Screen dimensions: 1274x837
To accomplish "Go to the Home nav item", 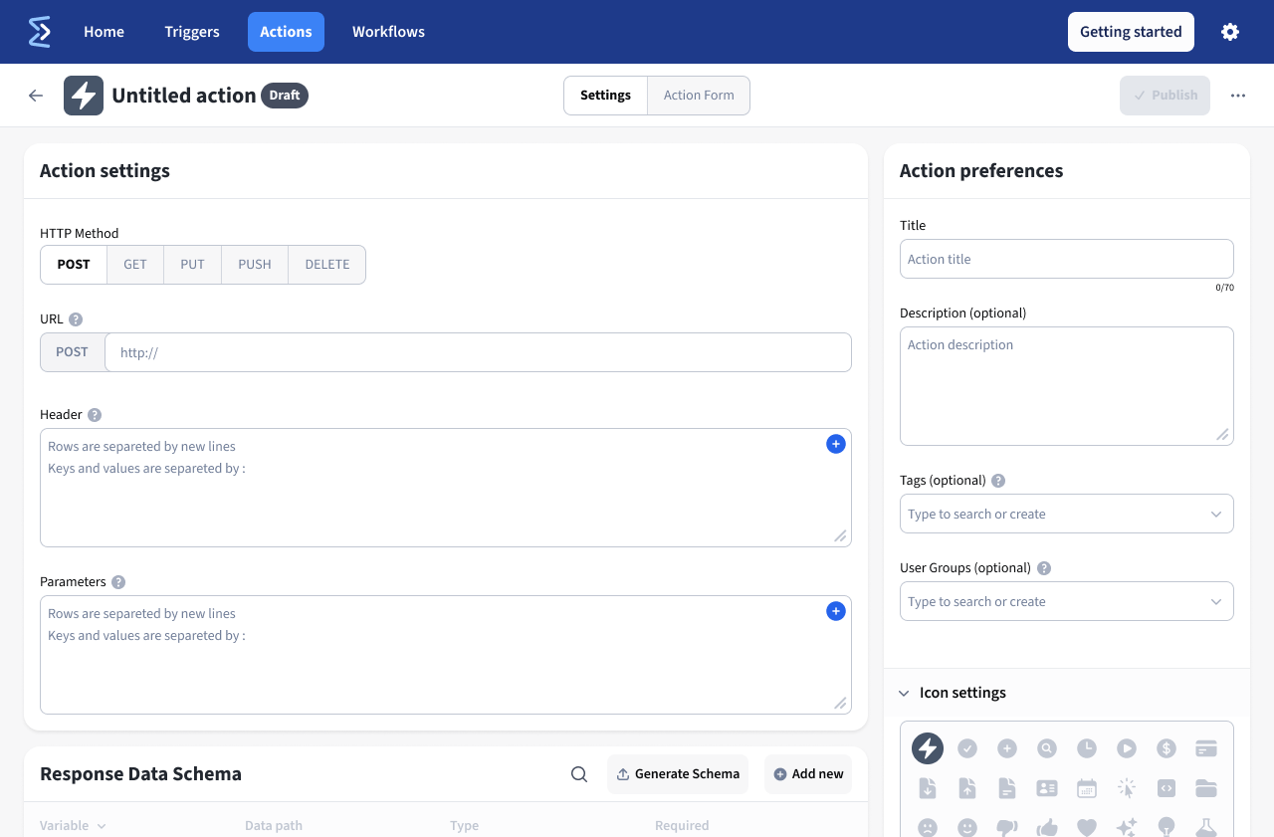I will [x=104, y=32].
